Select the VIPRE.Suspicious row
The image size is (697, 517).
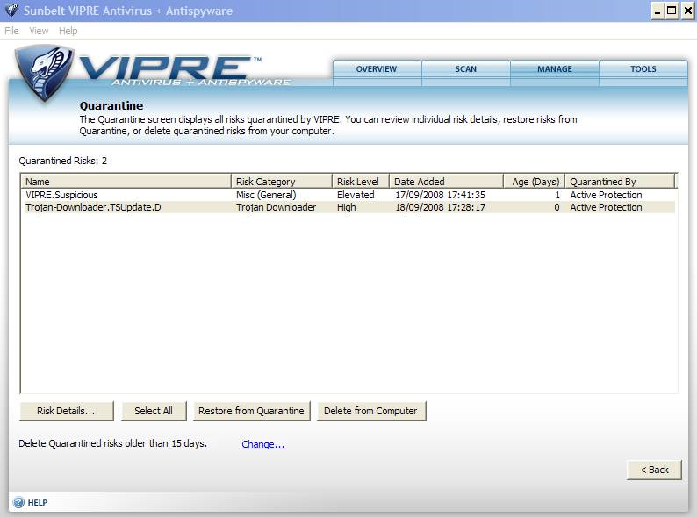point(349,195)
